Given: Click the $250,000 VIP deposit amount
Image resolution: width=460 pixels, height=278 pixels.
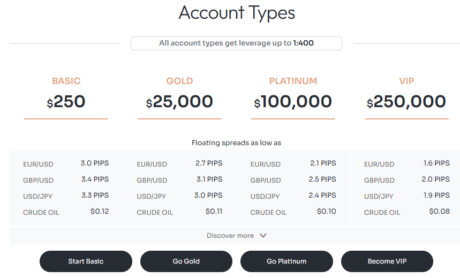Looking at the screenshot, I should (x=406, y=102).
